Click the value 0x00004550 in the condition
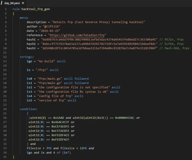192x160 pixels. [124, 118]
